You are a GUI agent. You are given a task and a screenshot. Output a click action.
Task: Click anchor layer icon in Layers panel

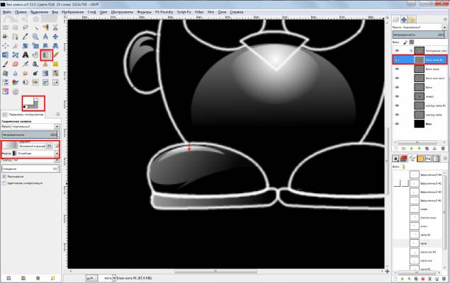[x=435, y=149]
